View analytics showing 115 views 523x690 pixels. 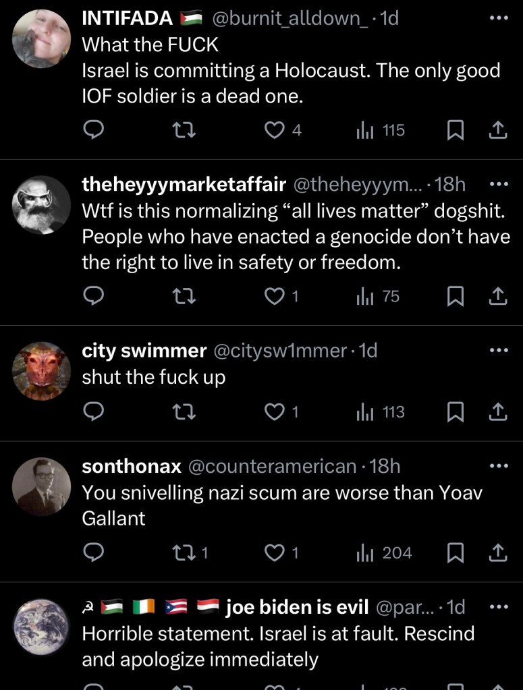point(380,130)
